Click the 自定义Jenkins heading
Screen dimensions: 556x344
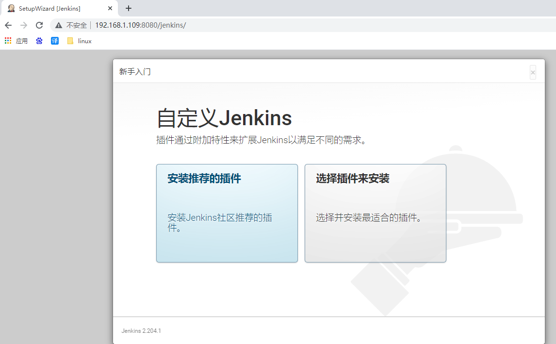tap(224, 118)
